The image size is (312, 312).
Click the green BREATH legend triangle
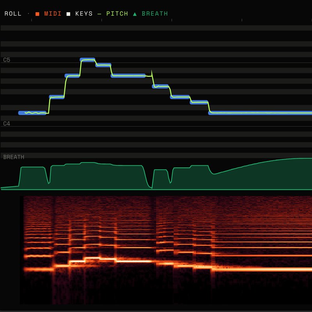(x=135, y=14)
